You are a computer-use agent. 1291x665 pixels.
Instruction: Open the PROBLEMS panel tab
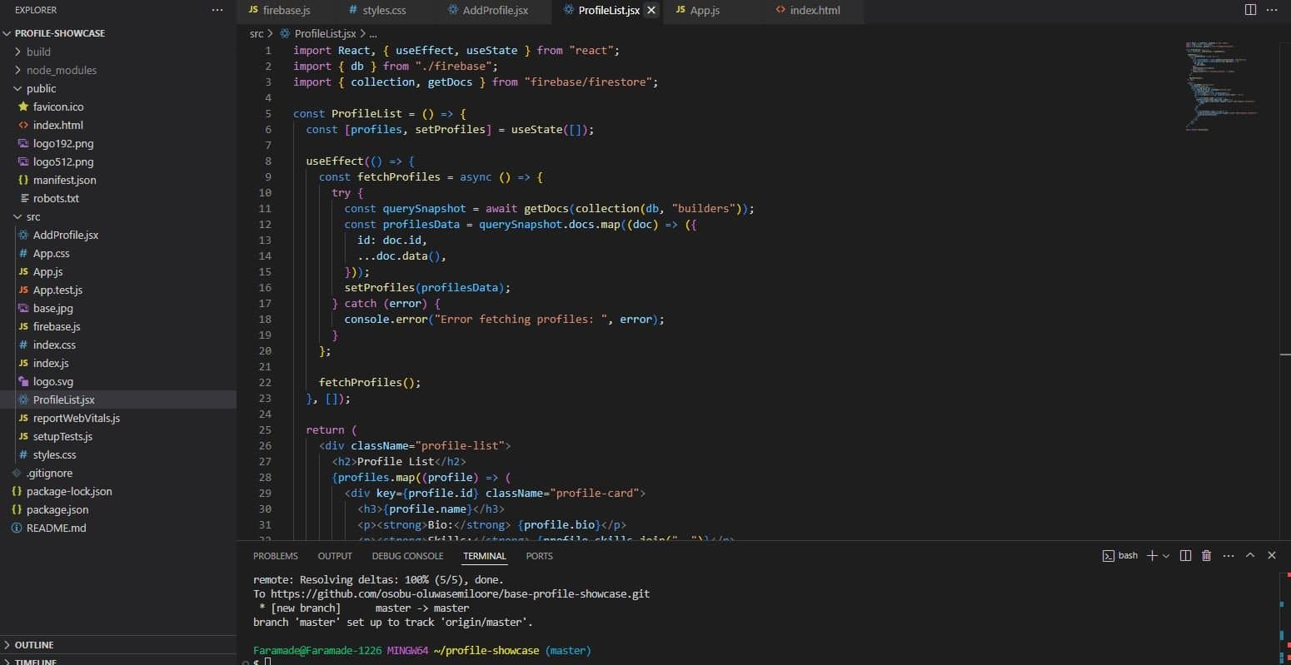[275, 556]
